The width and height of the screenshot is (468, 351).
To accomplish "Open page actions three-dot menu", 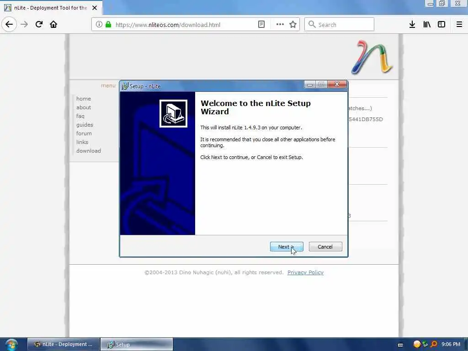I will (x=280, y=25).
